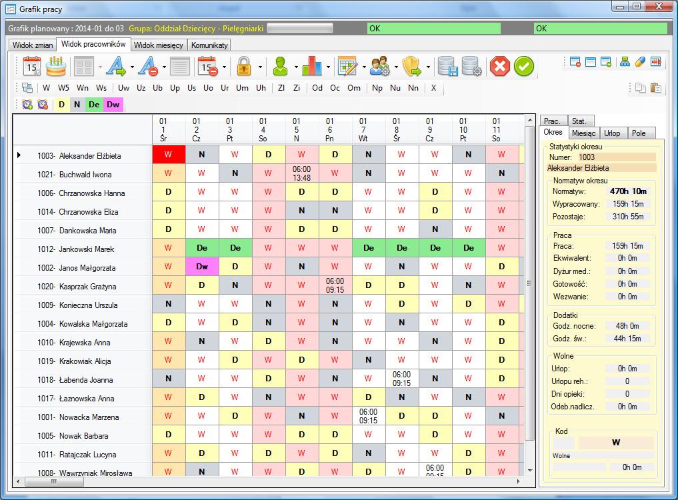
Task: Click the Uw leave code button
Action: coord(123,88)
